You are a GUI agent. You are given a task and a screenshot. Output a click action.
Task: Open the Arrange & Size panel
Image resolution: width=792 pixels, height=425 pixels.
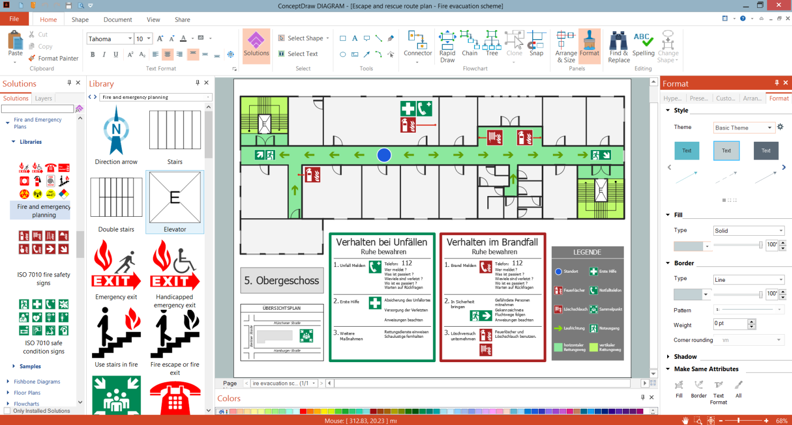(566, 47)
